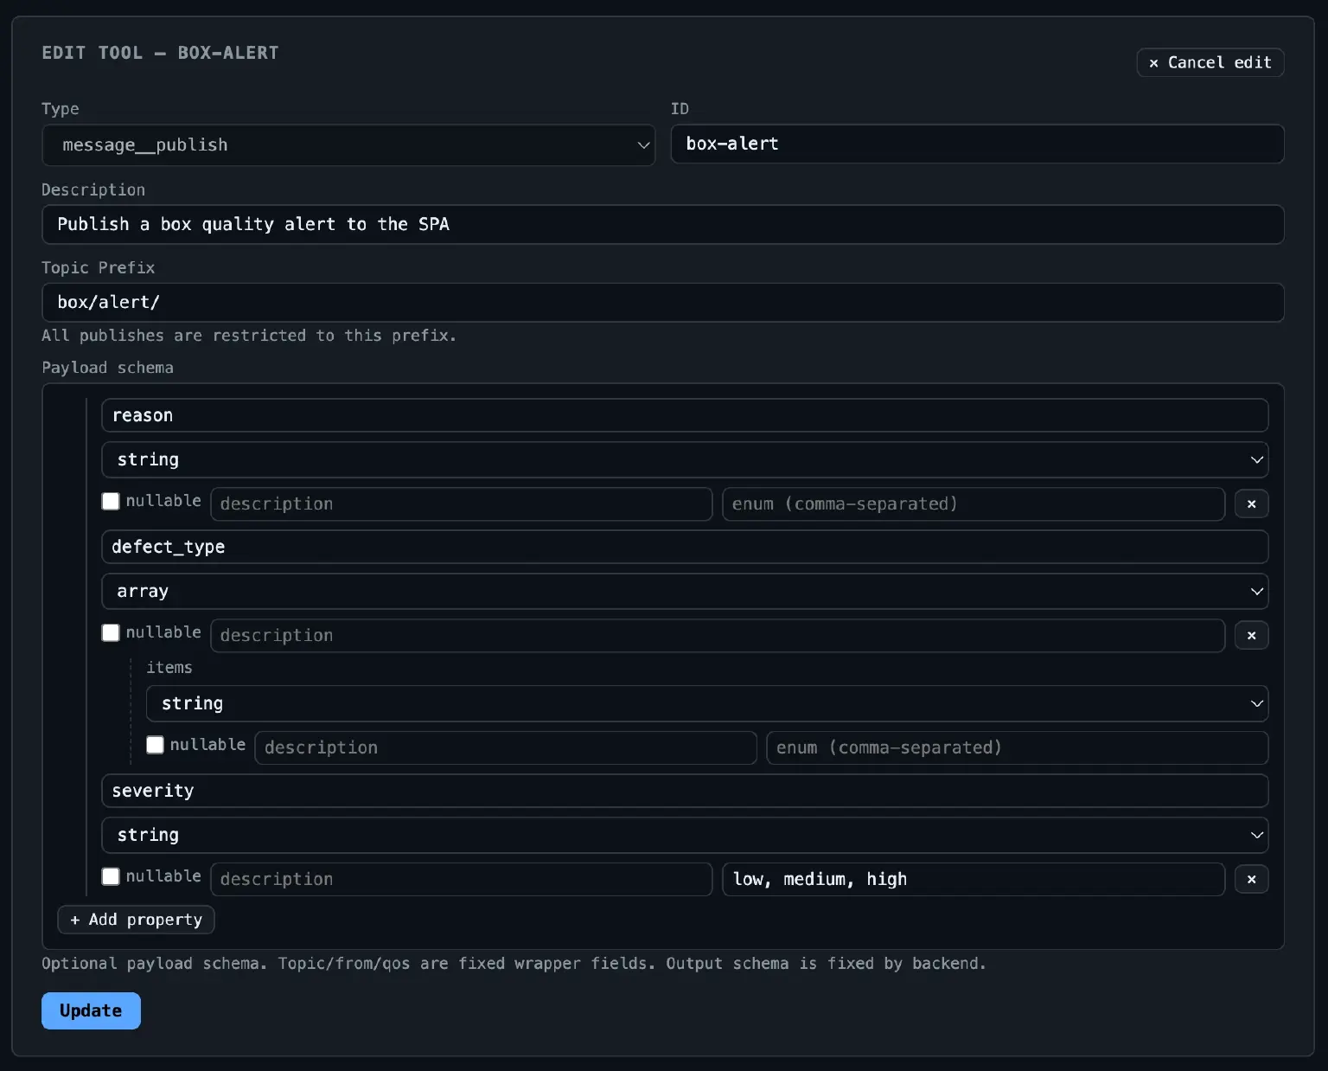Click the description field for defect_type property
The width and height of the screenshot is (1328, 1071).
[x=718, y=635]
